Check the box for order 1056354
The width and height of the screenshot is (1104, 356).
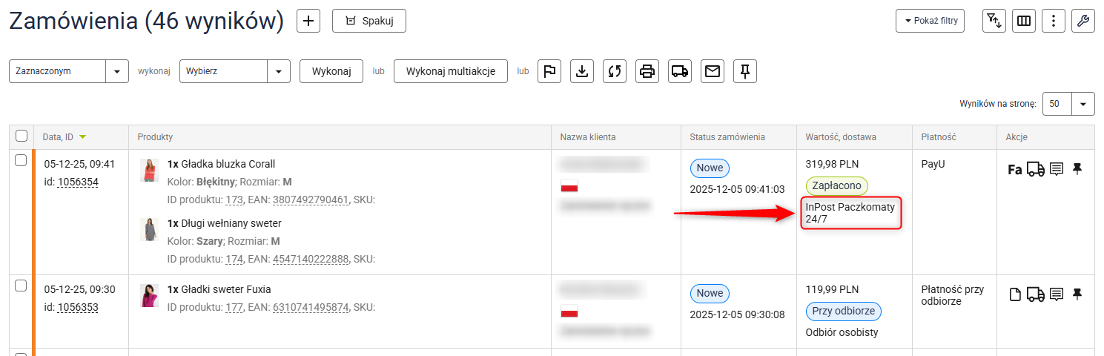click(x=22, y=160)
